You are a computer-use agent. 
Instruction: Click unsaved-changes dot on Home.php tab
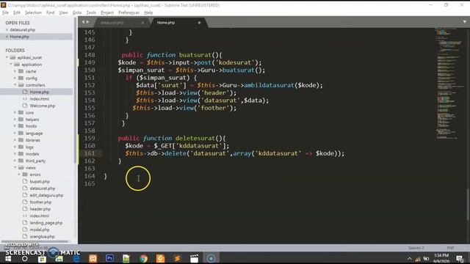coord(199,23)
